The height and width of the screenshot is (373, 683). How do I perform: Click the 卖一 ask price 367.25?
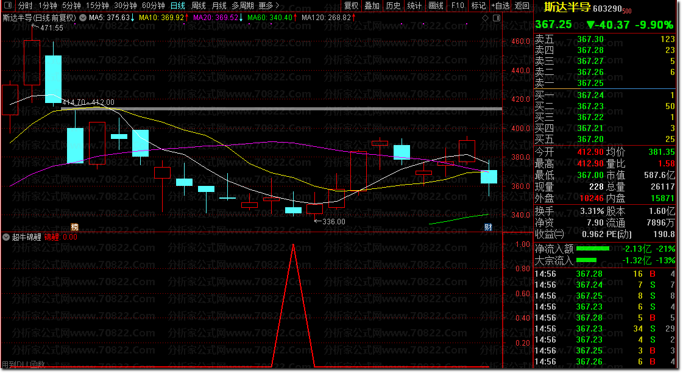click(x=590, y=83)
